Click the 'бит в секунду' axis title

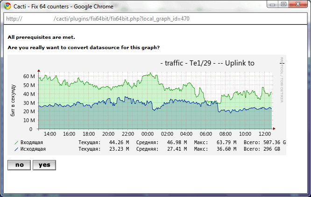[13, 101]
